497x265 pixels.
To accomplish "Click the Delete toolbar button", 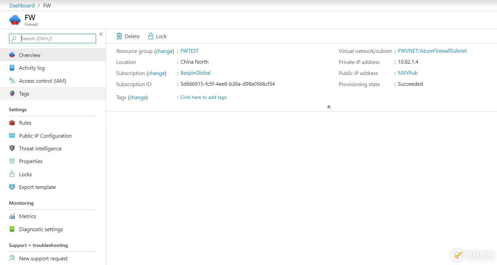I will 128,36.
